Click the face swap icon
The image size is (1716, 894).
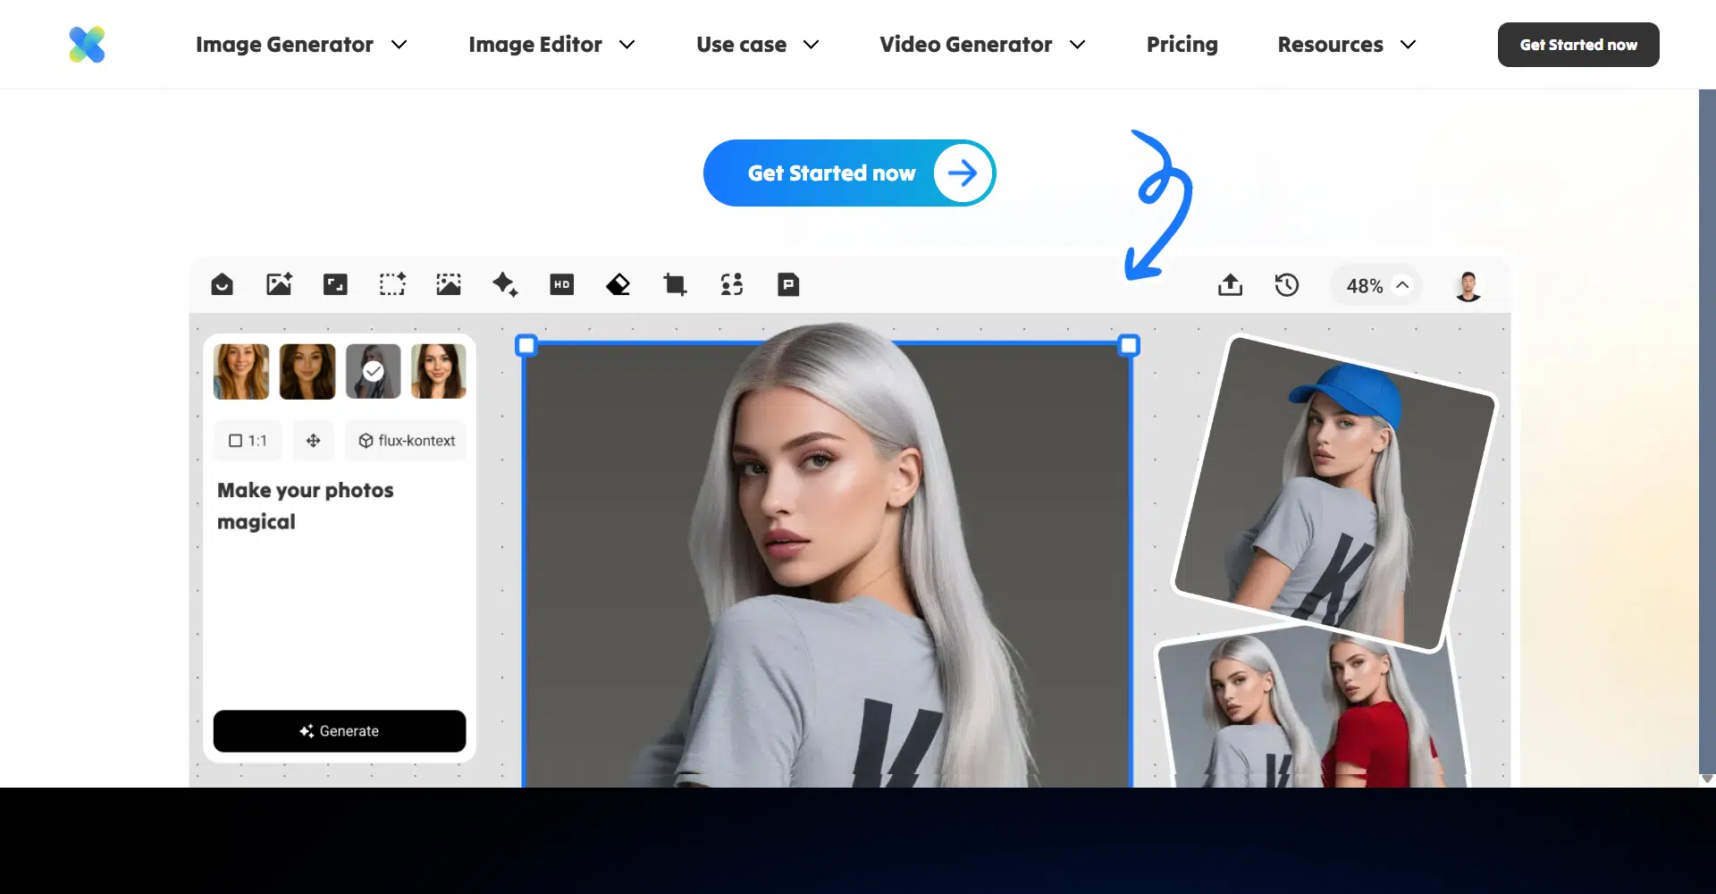pyautogui.click(x=732, y=284)
